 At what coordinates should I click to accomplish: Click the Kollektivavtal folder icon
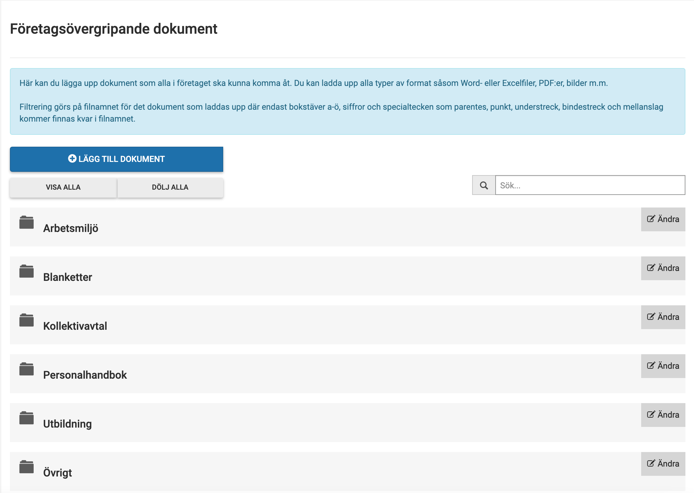click(26, 320)
